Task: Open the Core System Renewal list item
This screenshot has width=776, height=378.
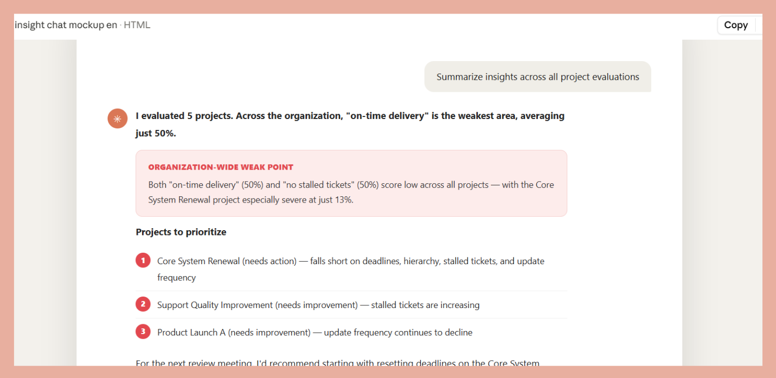Action: click(351, 269)
